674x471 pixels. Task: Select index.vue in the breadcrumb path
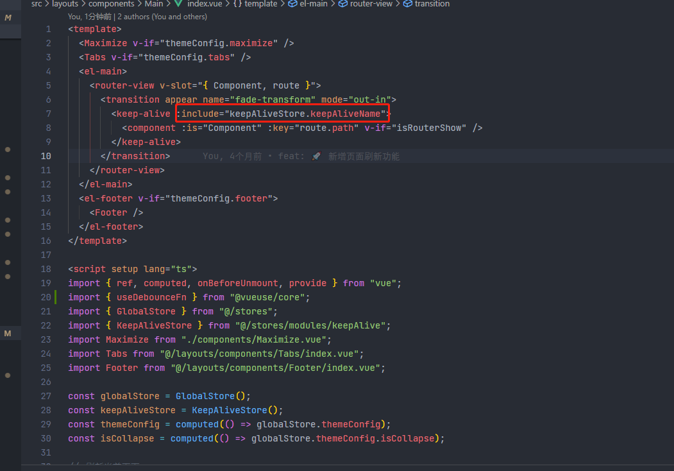tap(204, 4)
